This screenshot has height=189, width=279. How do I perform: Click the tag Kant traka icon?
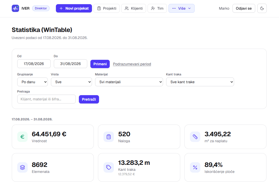point(109,167)
